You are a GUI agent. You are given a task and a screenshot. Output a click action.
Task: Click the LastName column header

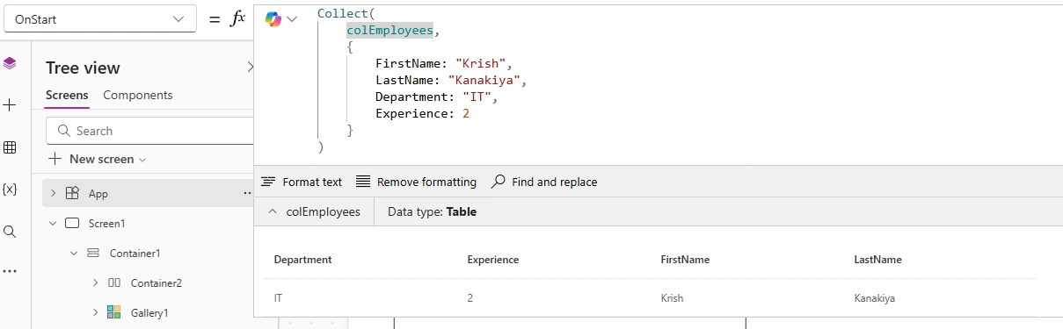coord(877,260)
